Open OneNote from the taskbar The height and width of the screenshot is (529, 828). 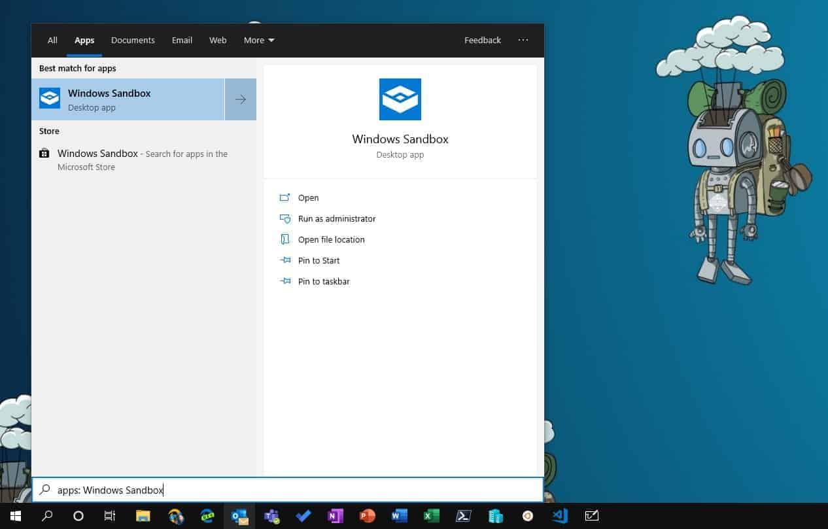[x=335, y=516]
